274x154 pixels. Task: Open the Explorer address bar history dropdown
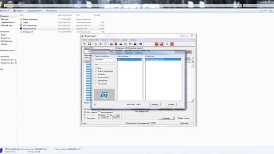point(237,6)
